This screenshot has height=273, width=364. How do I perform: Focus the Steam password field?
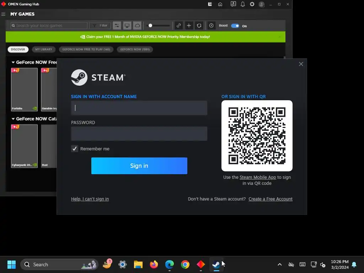coord(139,134)
